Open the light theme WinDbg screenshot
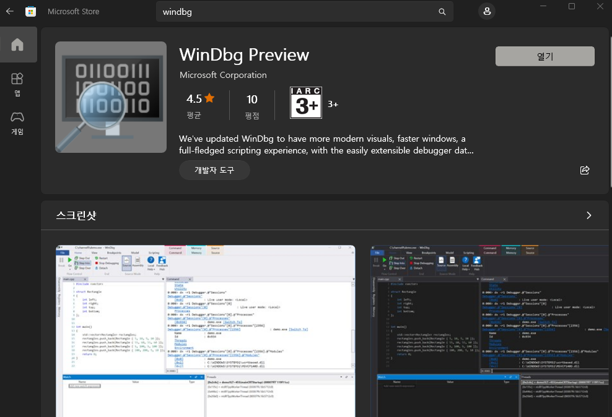 pyautogui.click(x=206, y=331)
